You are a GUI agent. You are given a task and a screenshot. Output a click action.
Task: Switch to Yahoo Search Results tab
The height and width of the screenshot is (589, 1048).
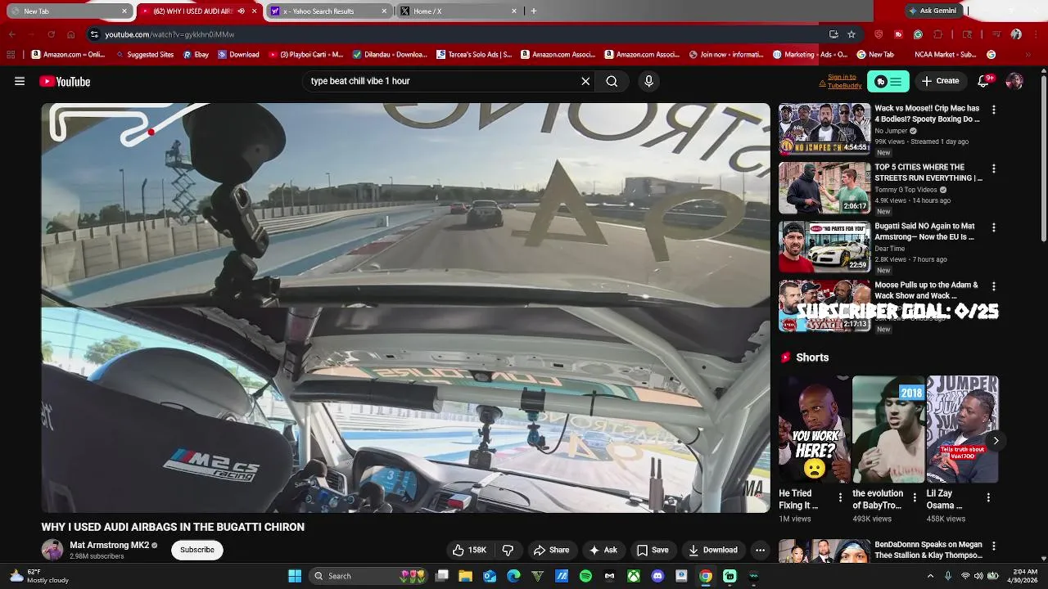tap(329, 11)
